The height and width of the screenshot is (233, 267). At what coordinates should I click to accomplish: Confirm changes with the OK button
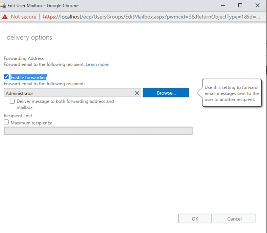(195, 219)
